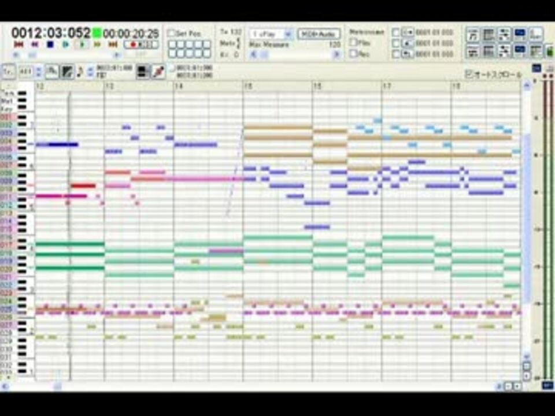Click the song position slider thumb
The width and height of the screenshot is (555, 416).
[32, 55]
